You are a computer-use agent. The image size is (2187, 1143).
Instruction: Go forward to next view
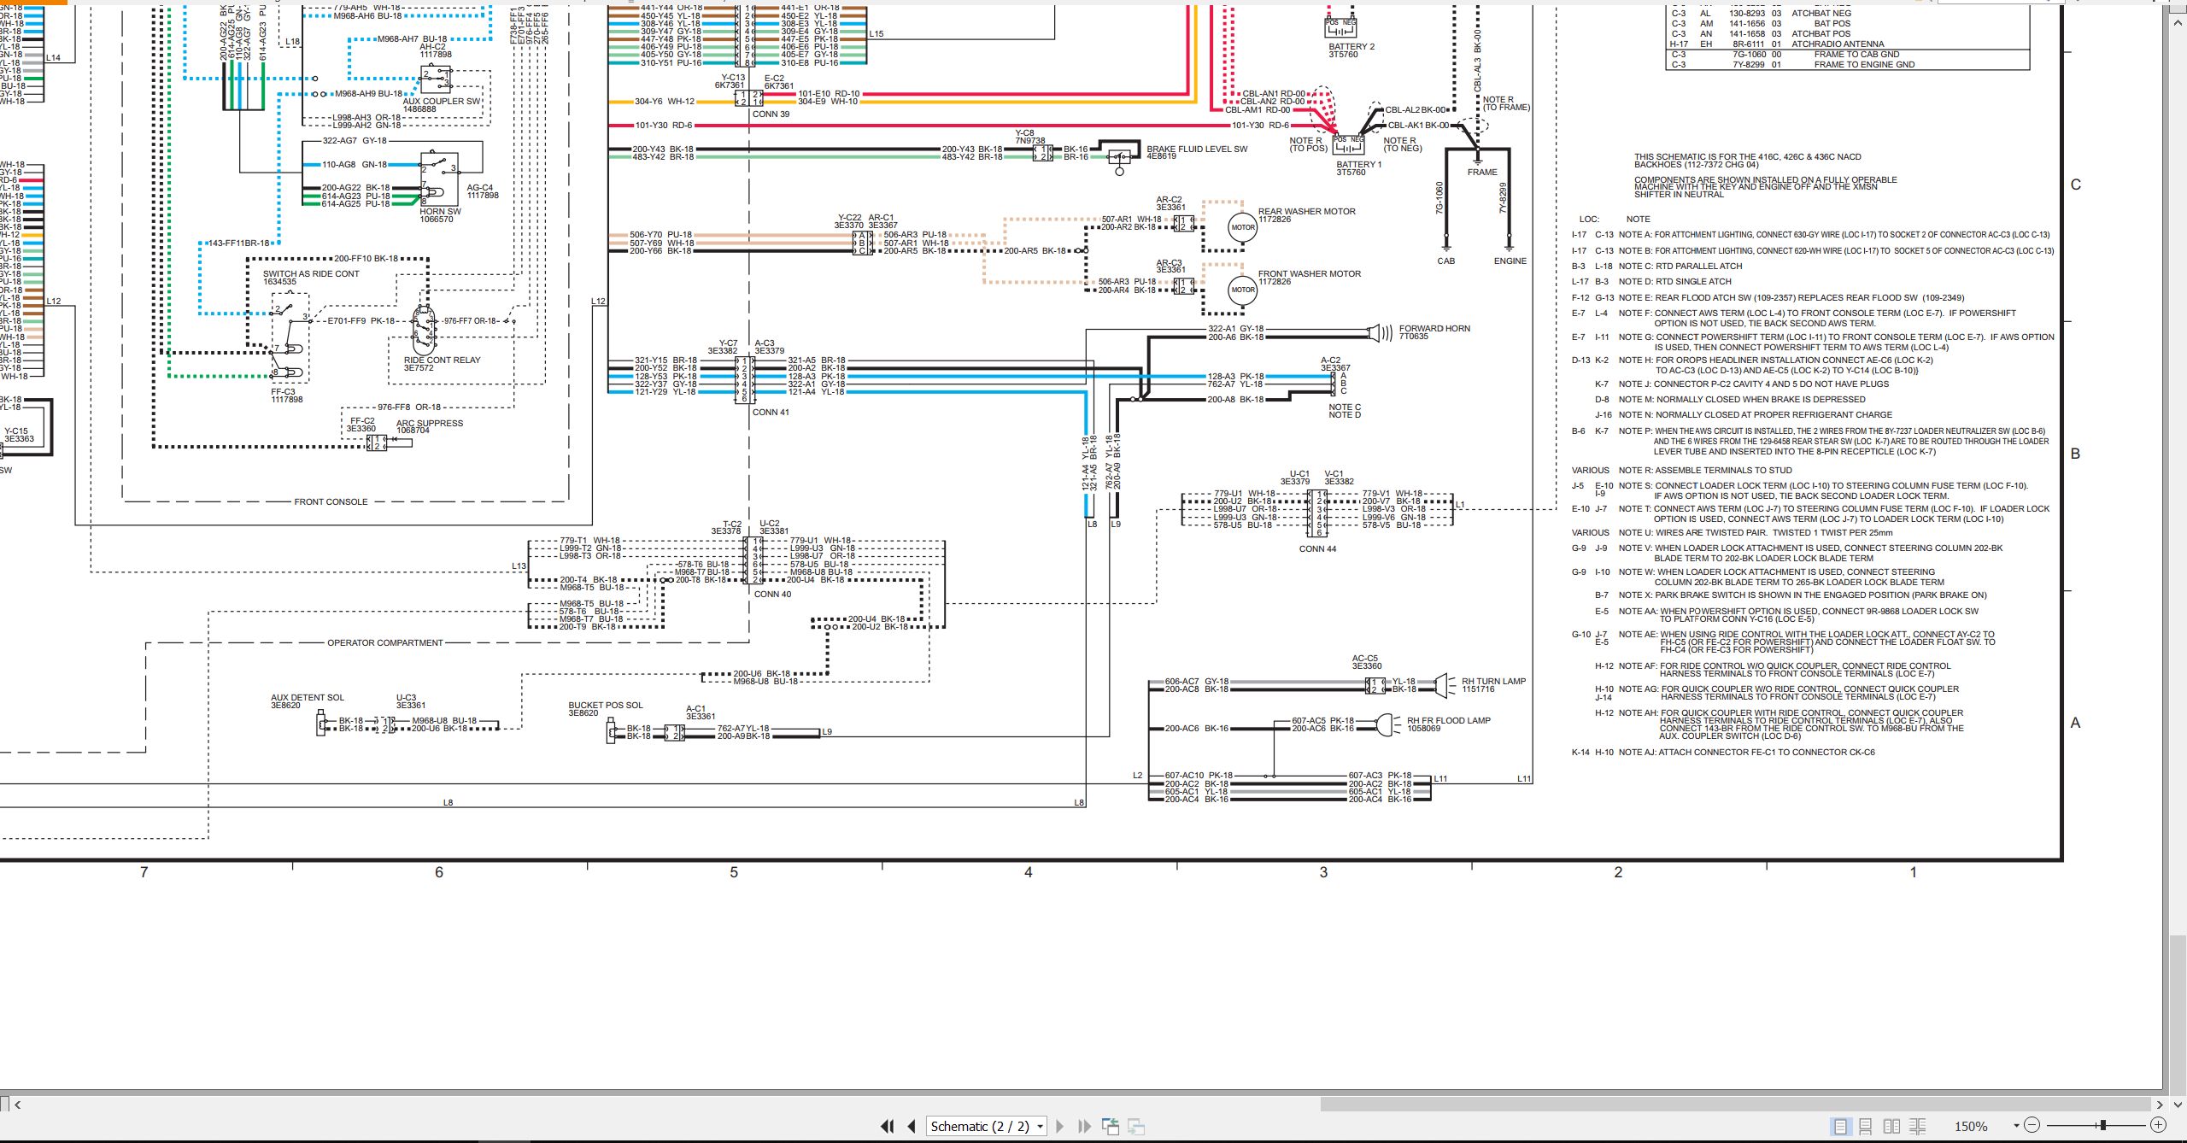[x=1136, y=1126]
